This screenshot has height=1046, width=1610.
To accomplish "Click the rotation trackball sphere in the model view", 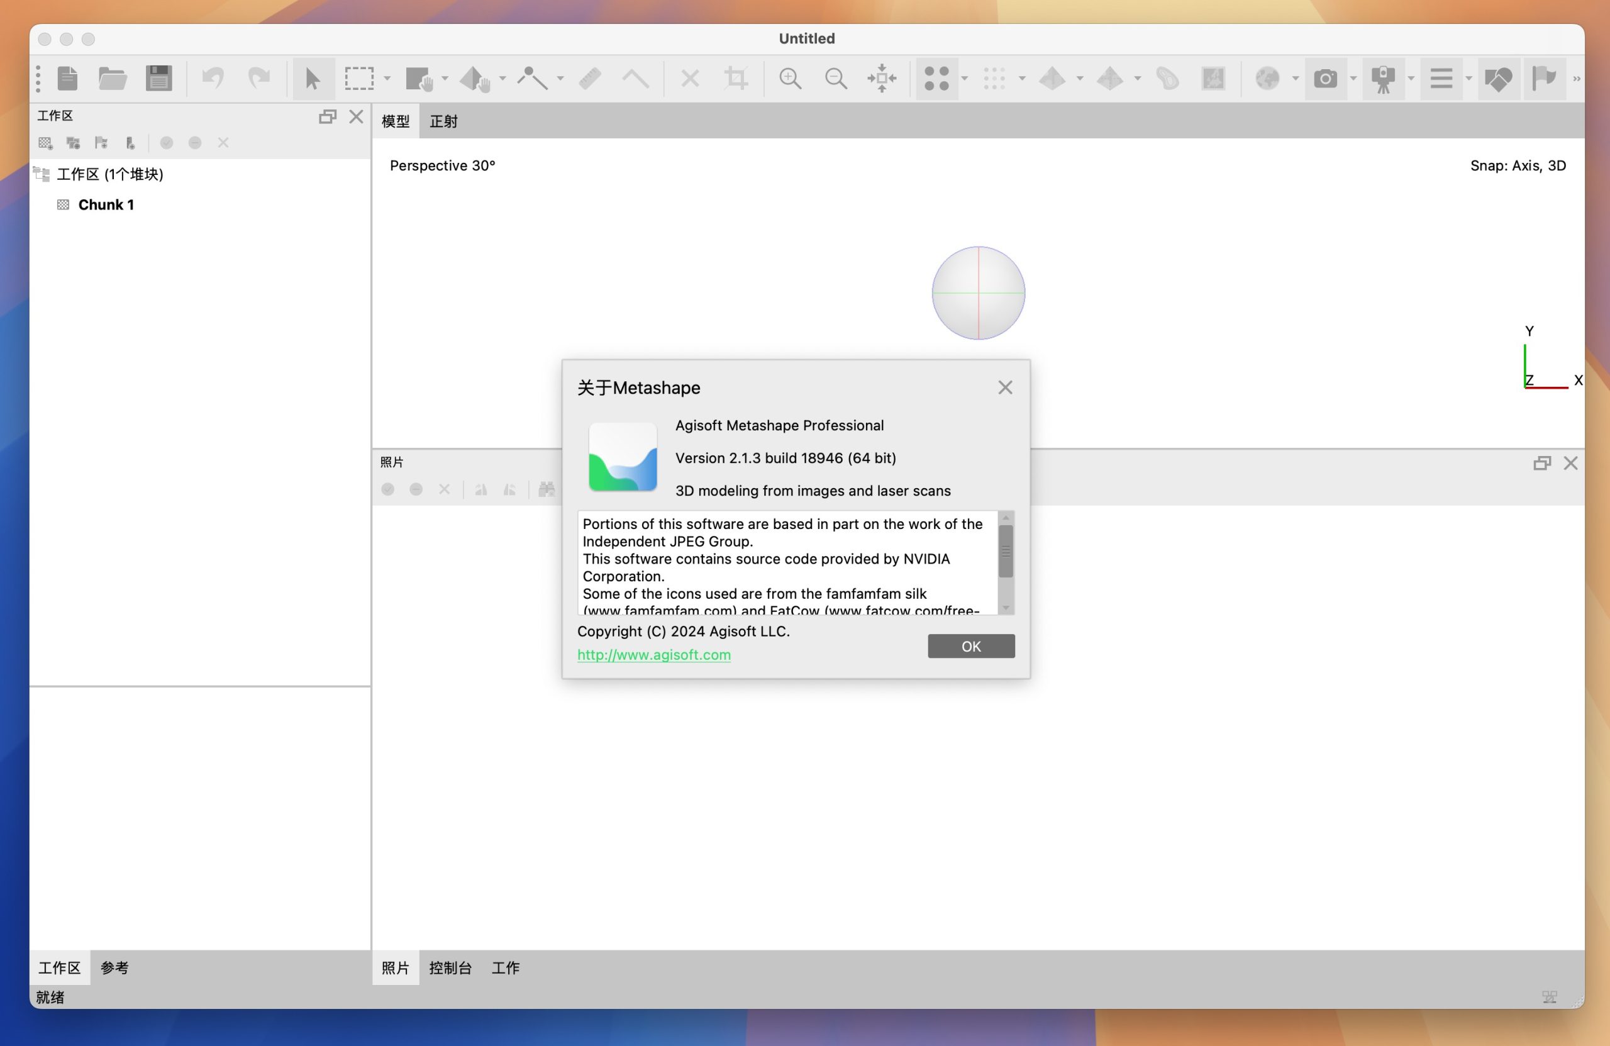I will [978, 293].
